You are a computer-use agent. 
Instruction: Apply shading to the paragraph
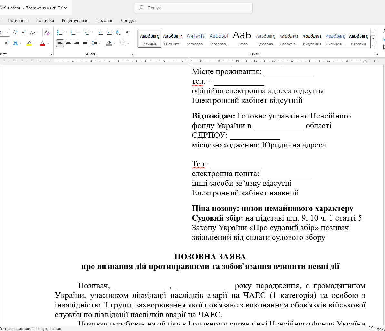(x=109, y=43)
